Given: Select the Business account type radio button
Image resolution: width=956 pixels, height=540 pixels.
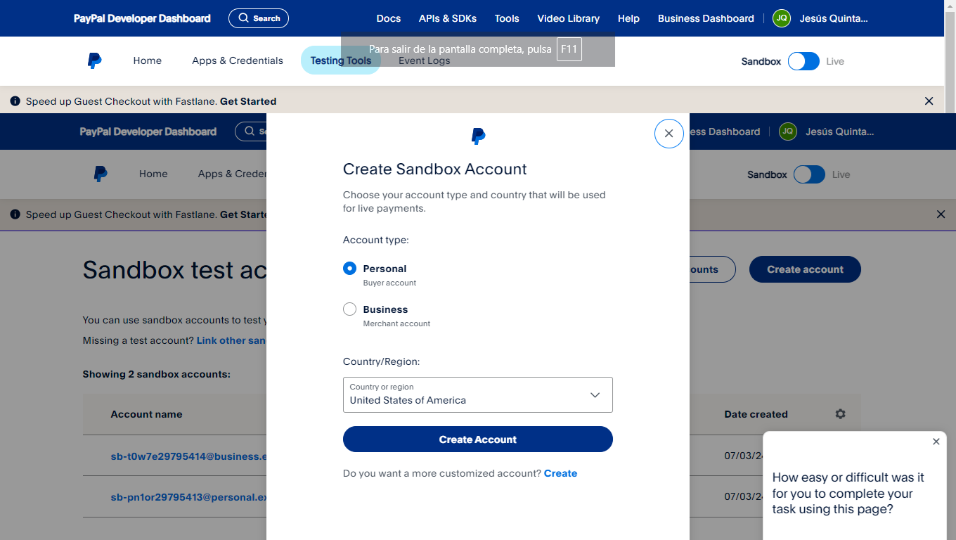Looking at the screenshot, I should coord(349,309).
